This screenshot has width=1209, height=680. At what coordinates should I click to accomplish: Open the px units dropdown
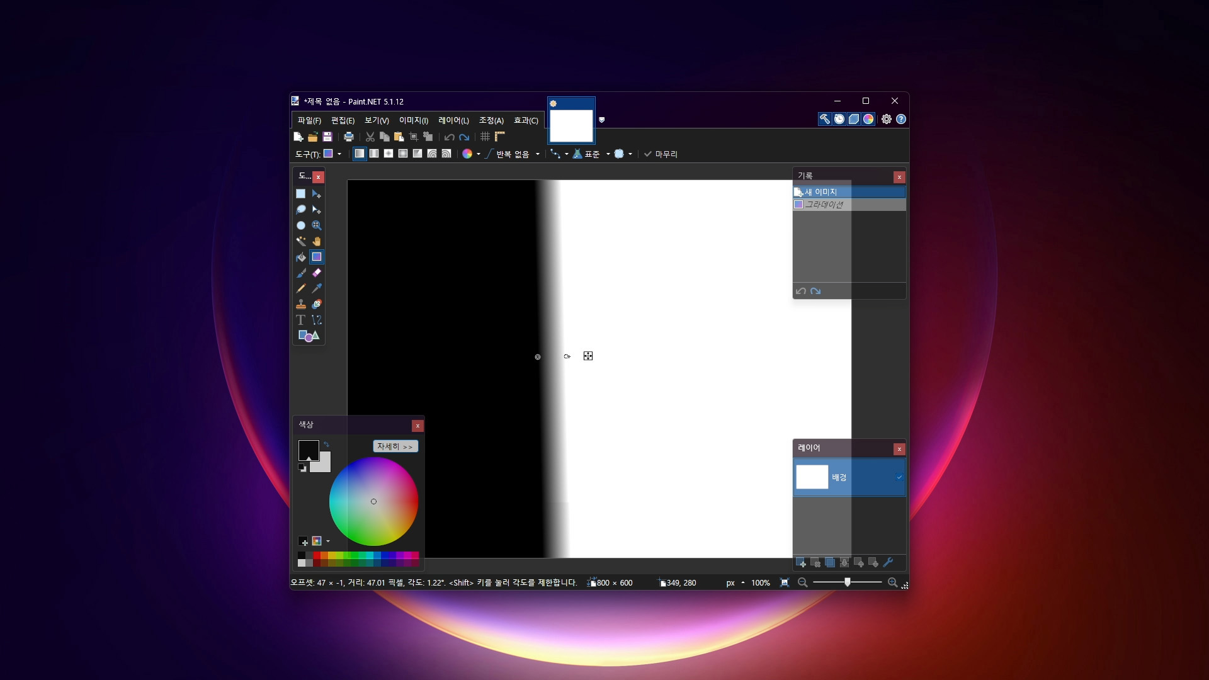[735, 583]
